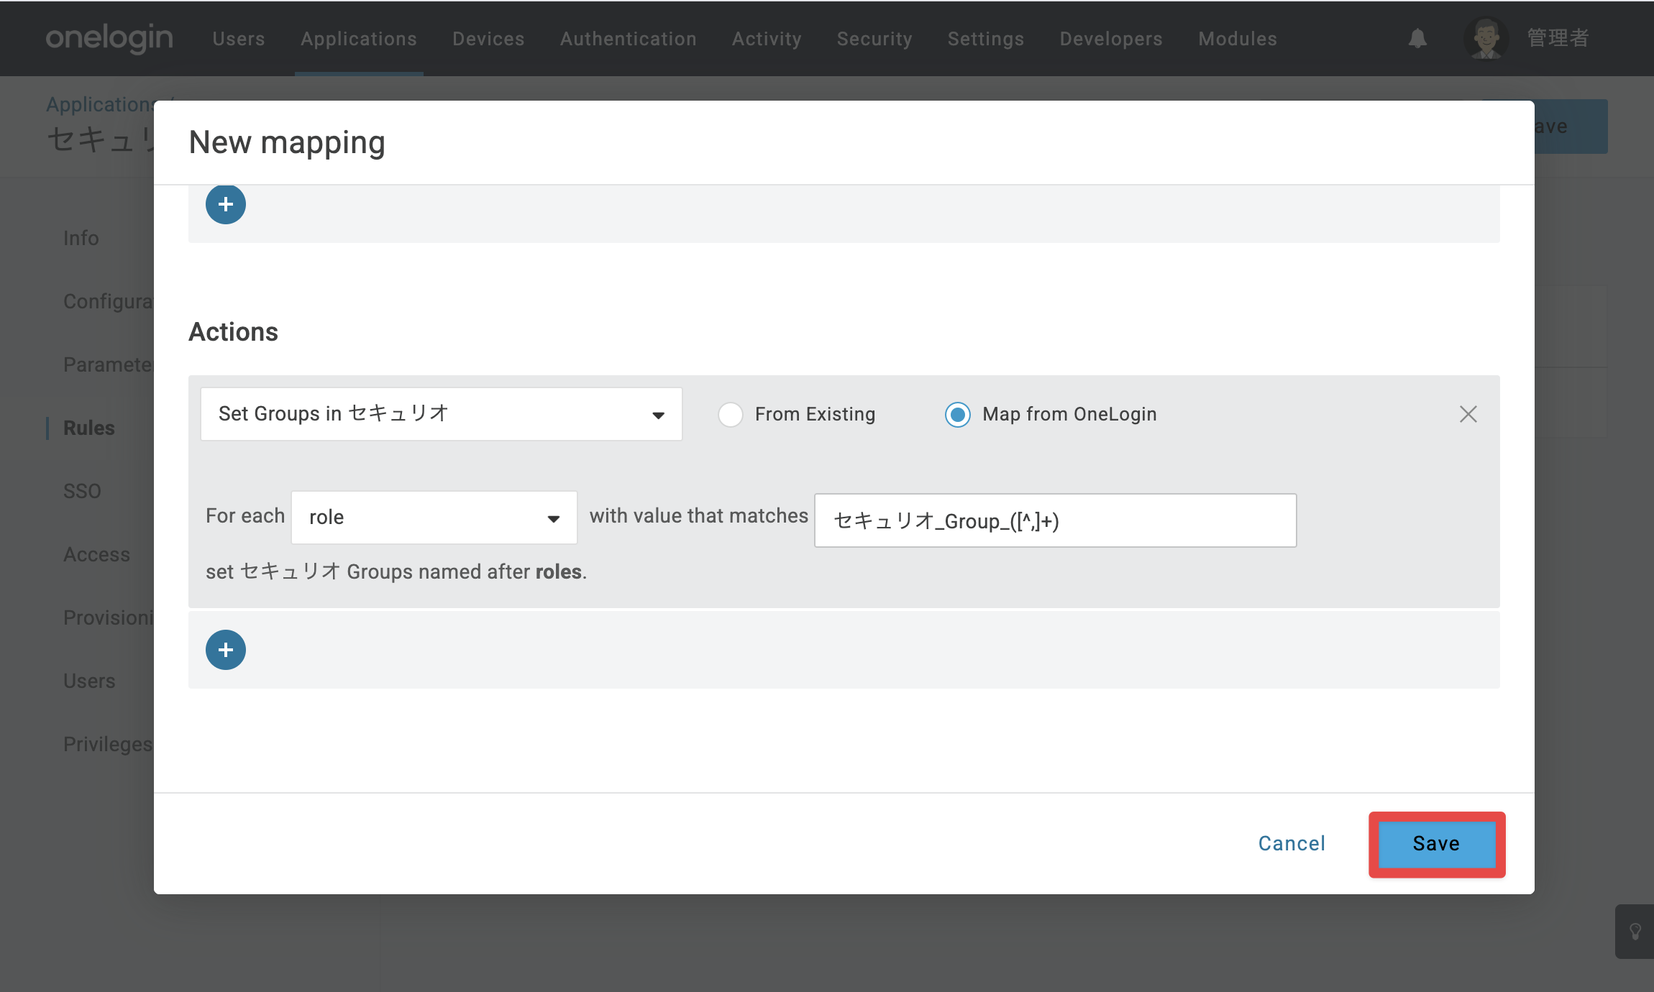Open the Security menu in the top navigation
This screenshot has width=1654, height=992.
[874, 39]
